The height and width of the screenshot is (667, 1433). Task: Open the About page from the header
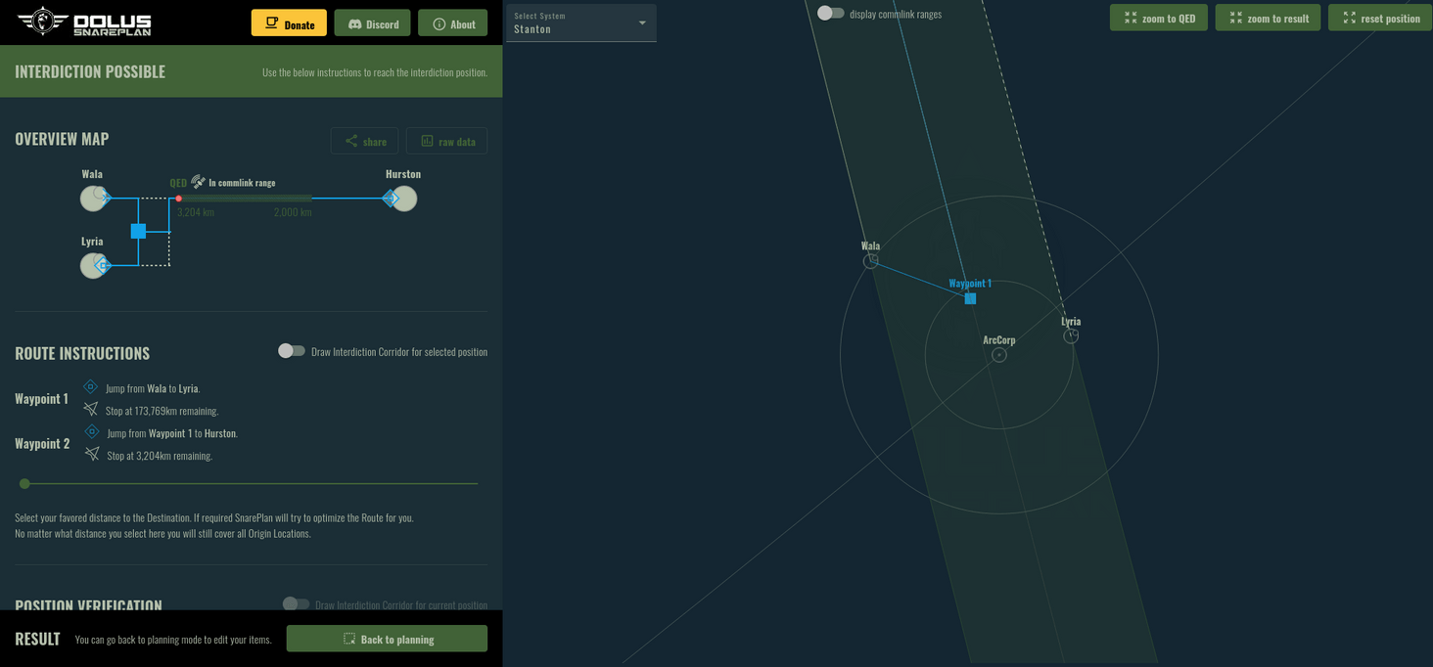pos(452,22)
